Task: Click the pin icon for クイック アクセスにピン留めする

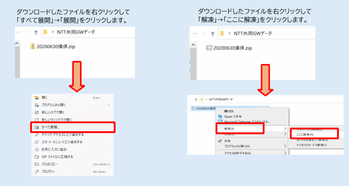Action: tap(37, 135)
